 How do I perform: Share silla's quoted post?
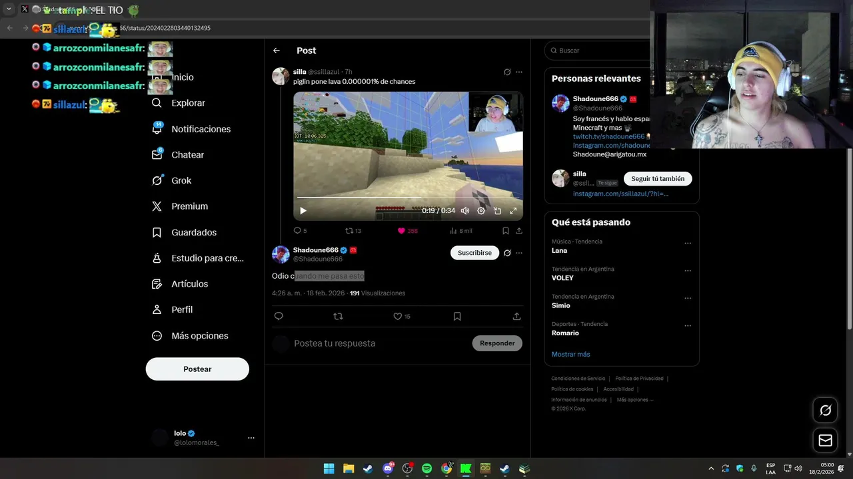[x=519, y=231]
